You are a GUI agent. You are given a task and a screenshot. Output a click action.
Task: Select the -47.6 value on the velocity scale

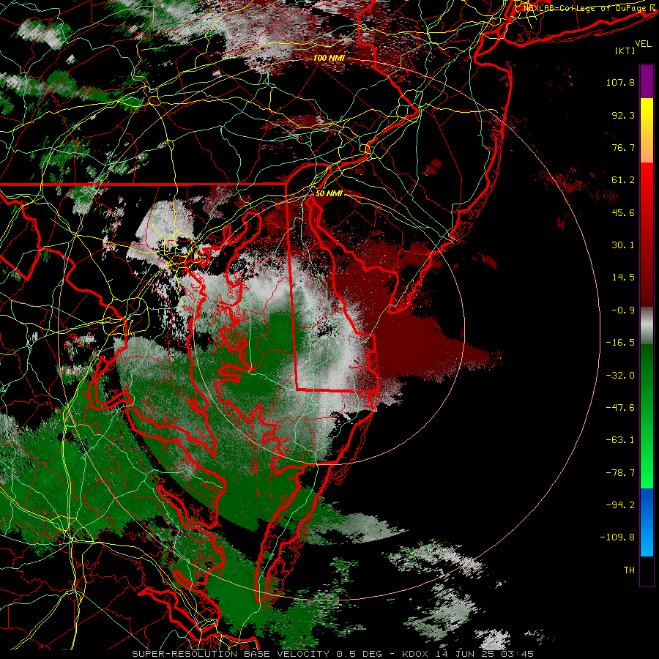(620, 408)
